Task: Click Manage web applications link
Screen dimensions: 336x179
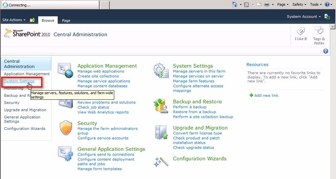Action: pos(101,71)
